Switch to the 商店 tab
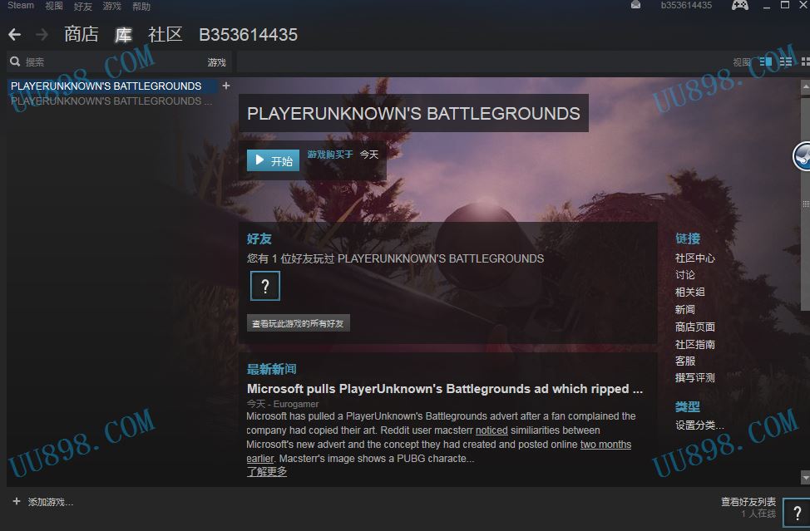The image size is (810, 531). tap(81, 34)
